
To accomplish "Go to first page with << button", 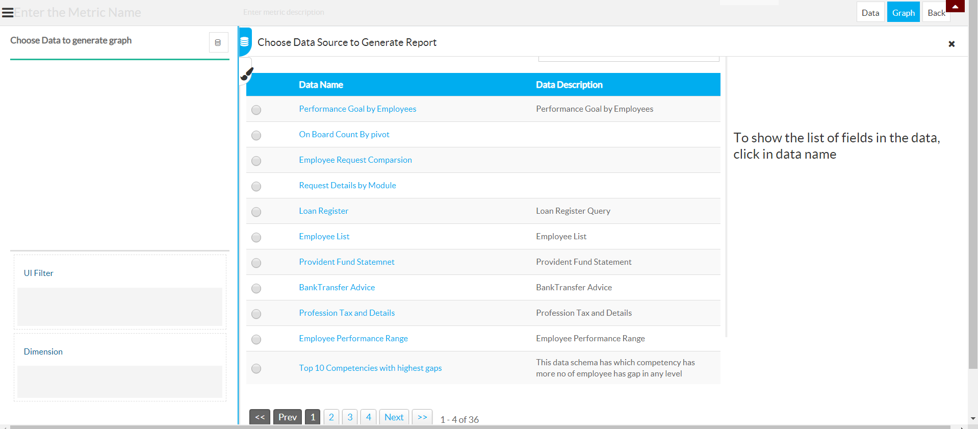I will pos(260,417).
